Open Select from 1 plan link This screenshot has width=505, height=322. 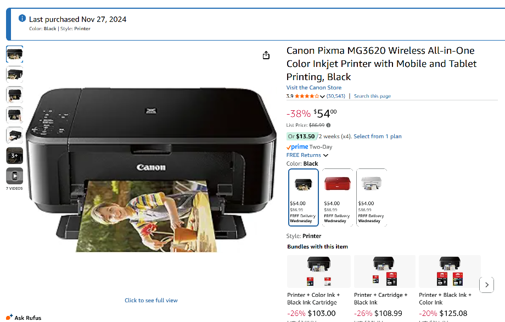(x=378, y=137)
